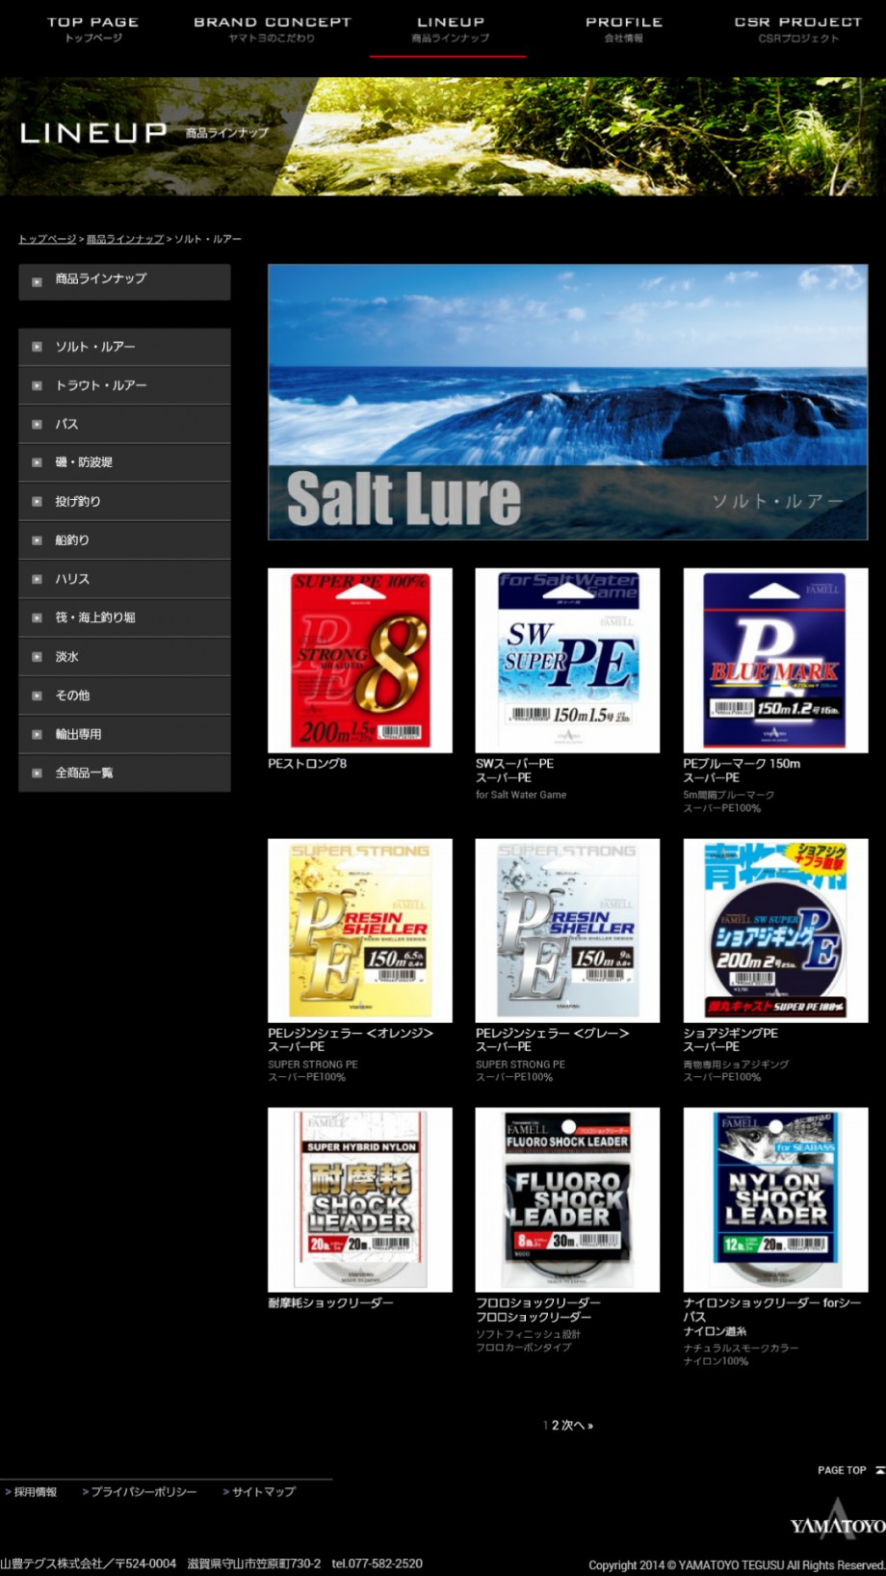Open the 投げ釣り sidebar category
Screen dimensions: 886x1576
[124, 501]
